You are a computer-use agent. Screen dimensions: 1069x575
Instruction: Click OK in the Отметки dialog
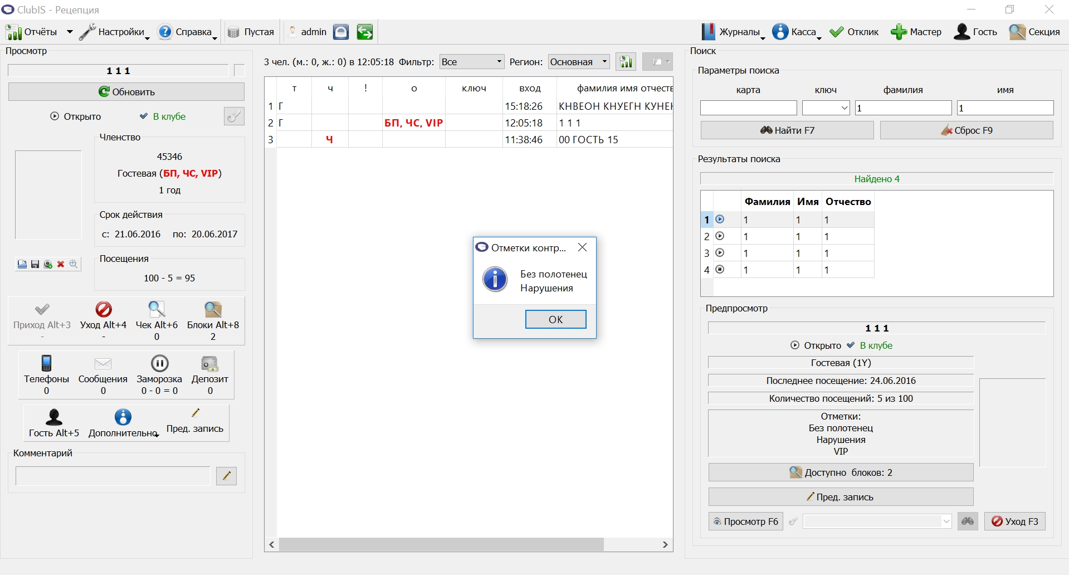555,319
